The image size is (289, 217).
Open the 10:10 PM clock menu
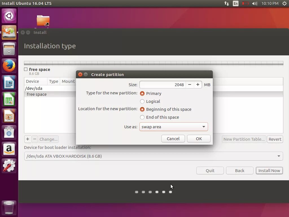click(270, 3)
